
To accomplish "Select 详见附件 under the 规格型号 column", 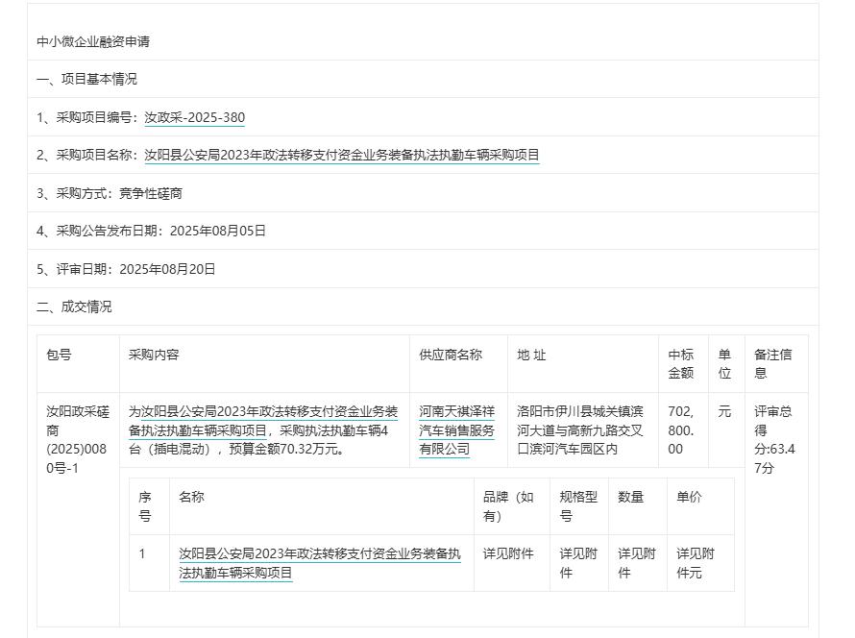I will (x=578, y=563).
